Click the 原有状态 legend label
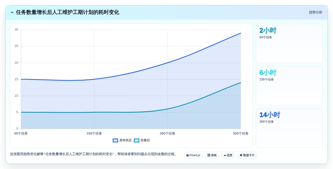 click(x=125, y=140)
